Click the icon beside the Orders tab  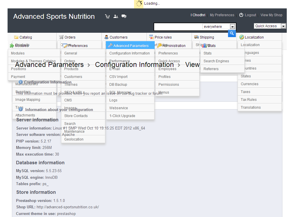point(61,37)
